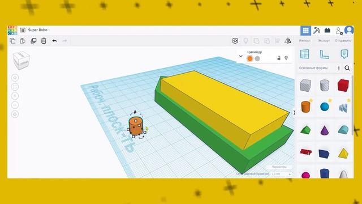Delete the selected cylinder with the trash icon
The image size is (362, 204).
[44, 41]
